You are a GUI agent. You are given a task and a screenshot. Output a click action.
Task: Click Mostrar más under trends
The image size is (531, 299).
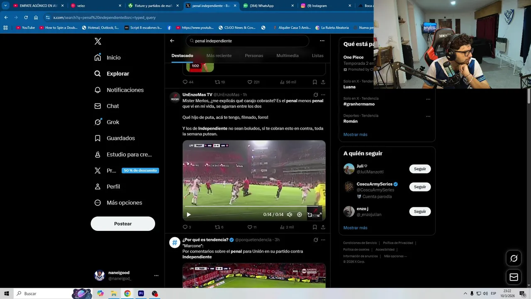(x=355, y=135)
